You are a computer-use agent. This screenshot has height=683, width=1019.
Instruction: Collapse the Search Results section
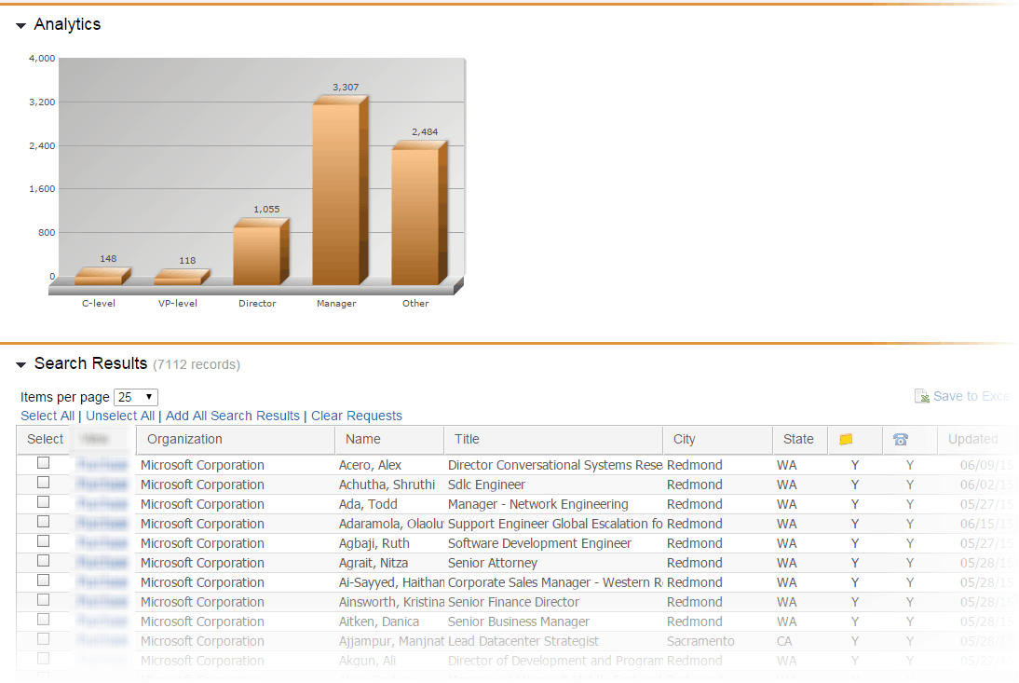pos(20,365)
